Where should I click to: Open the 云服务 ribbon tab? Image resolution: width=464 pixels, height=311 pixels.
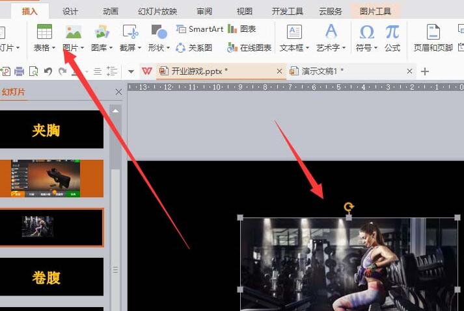click(330, 12)
